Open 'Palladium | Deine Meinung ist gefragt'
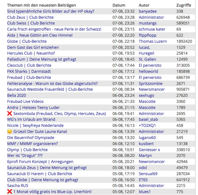The image size is (198, 195). point(41,59)
